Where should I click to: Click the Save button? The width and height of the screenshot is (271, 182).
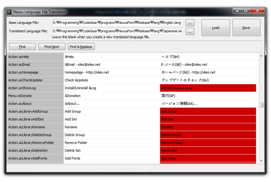click(x=246, y=28)
